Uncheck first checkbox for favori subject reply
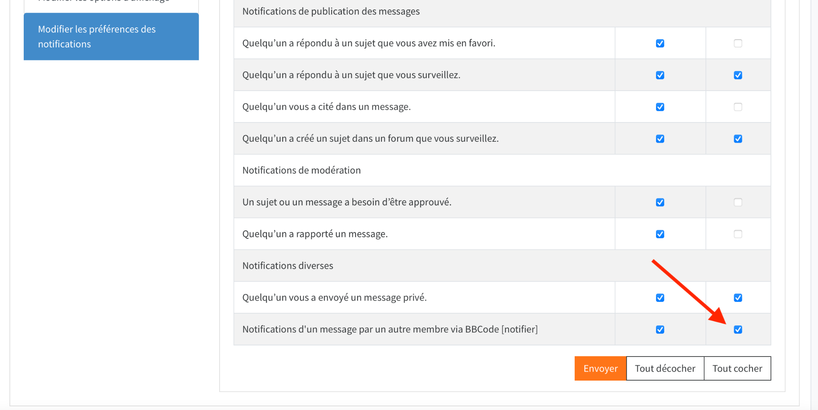 660,43
